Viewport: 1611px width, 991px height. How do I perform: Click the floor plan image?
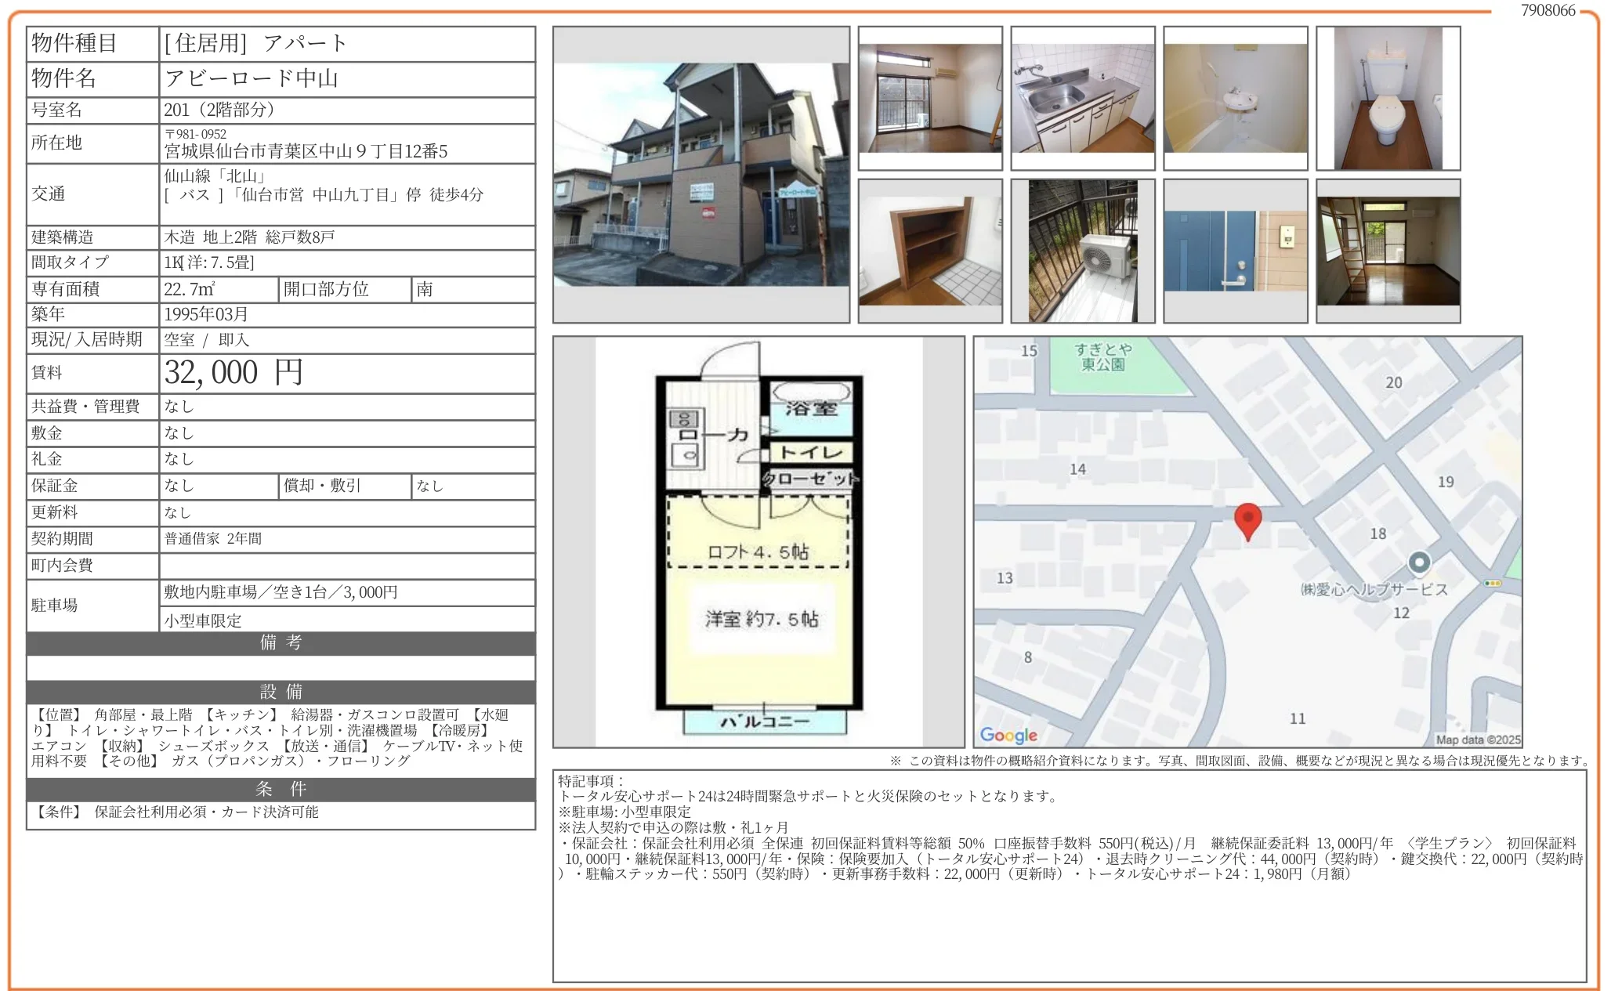pos(758,542)
